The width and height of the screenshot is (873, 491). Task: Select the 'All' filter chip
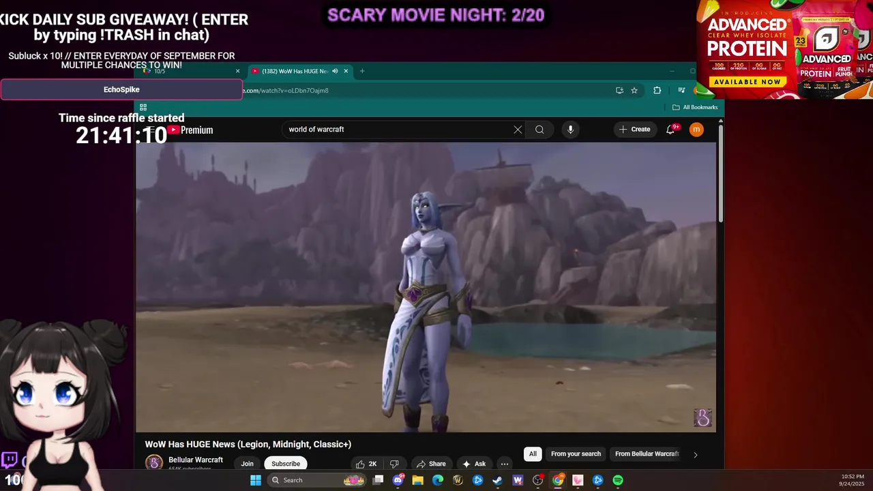click(x=533, y=454)
